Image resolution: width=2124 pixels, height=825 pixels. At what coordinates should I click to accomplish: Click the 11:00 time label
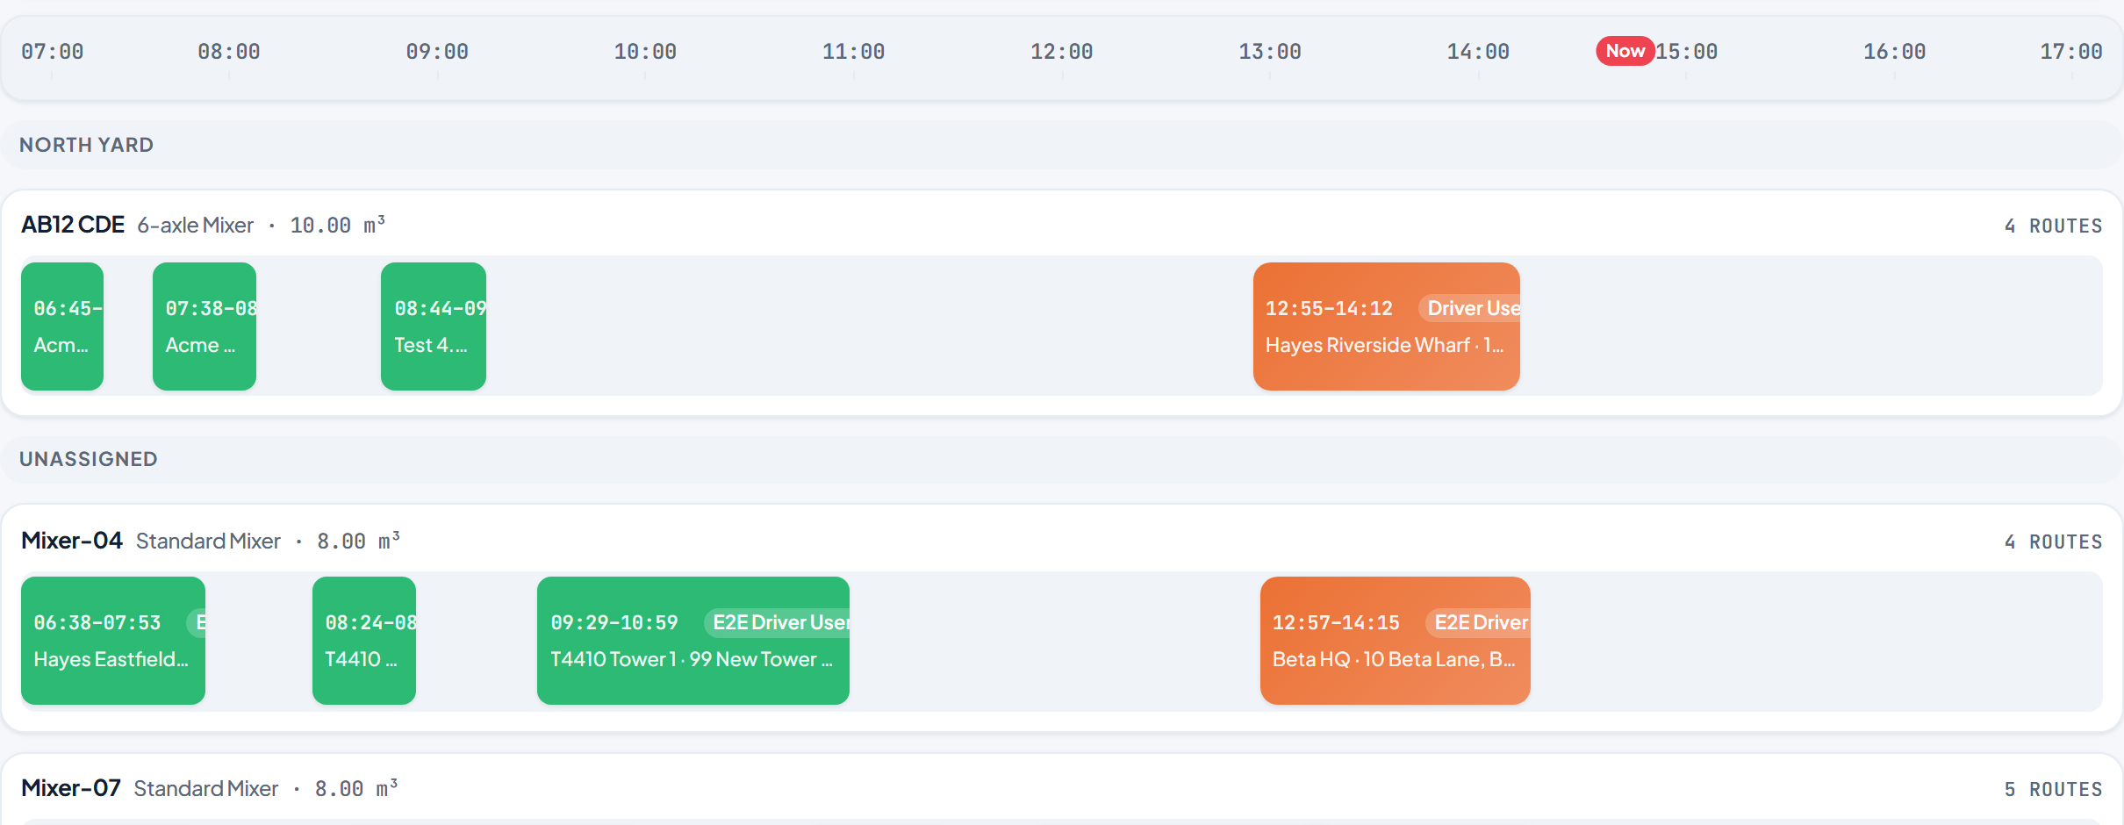853,52
